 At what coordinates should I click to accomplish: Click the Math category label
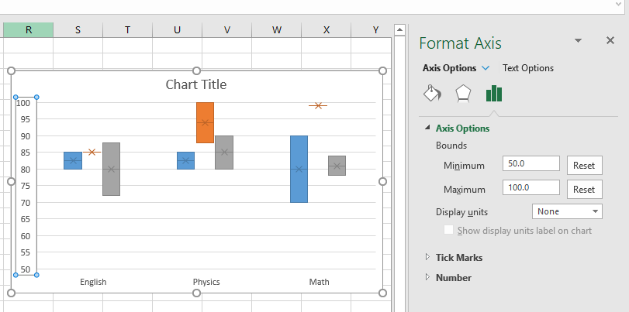(320, 282)
